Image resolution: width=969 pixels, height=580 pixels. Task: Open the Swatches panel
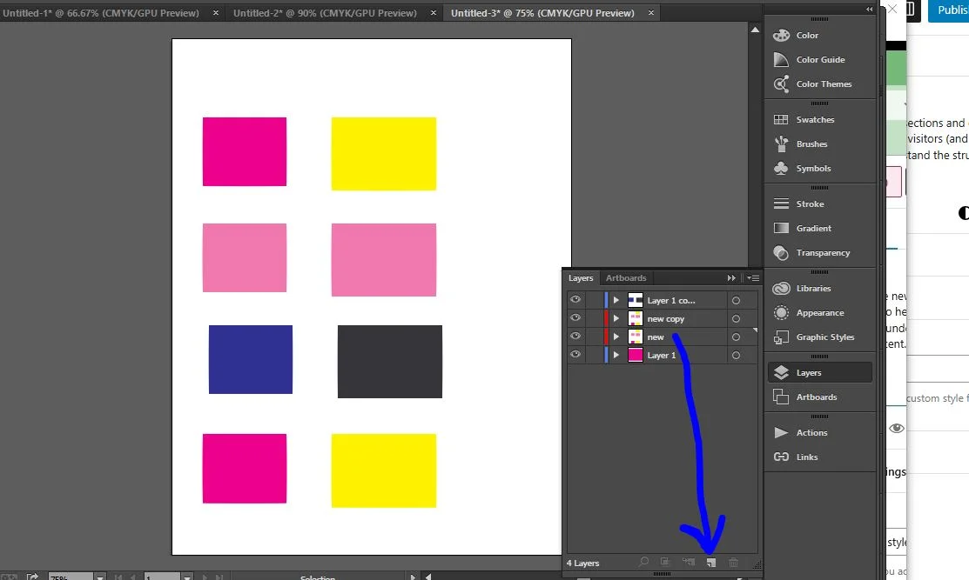(814, 120)
